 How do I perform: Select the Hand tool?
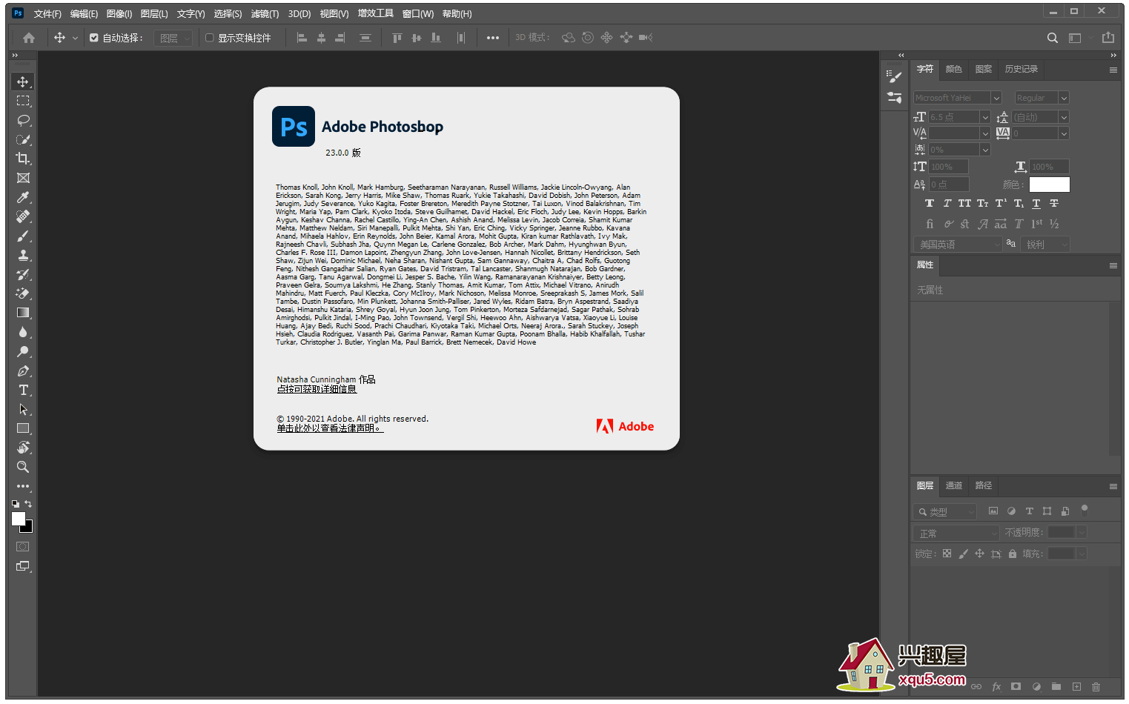23,448
